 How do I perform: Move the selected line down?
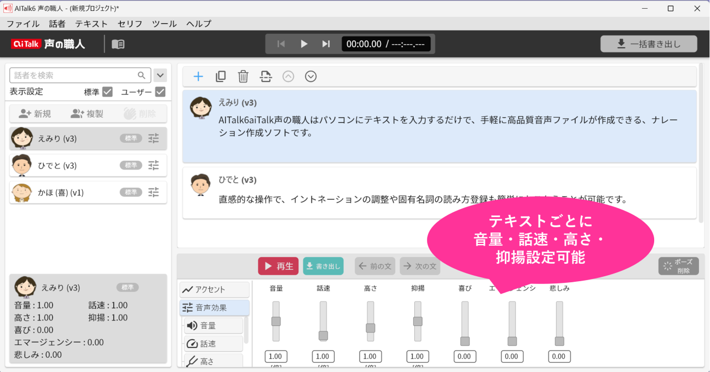311,77
